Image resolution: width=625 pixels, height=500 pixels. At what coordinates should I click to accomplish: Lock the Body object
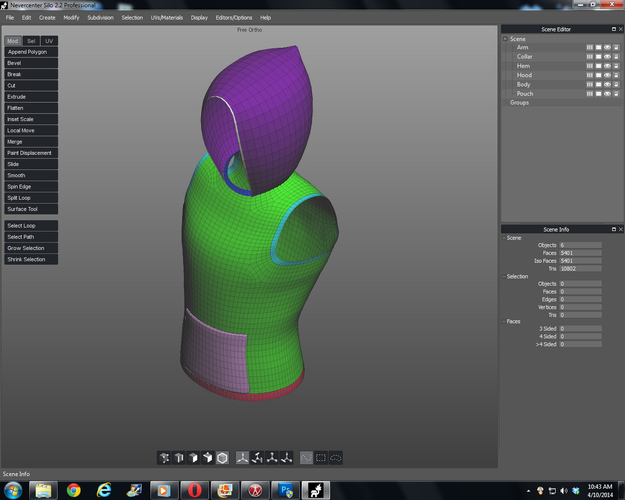click(616, 84)
